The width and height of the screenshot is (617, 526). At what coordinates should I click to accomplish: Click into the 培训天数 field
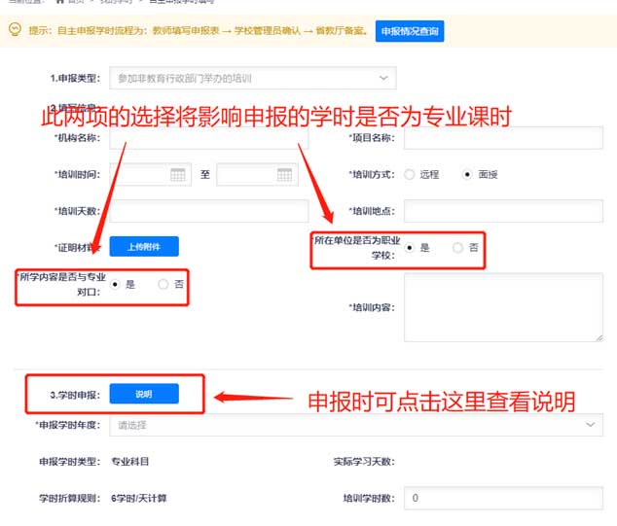[208, 211]
